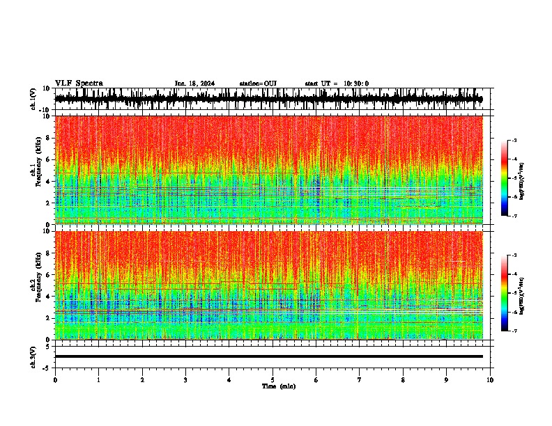The image size is (552, 426).
Task: Click time axis tick label "4"
Action: pyautogui.click(x=229, y=380)
